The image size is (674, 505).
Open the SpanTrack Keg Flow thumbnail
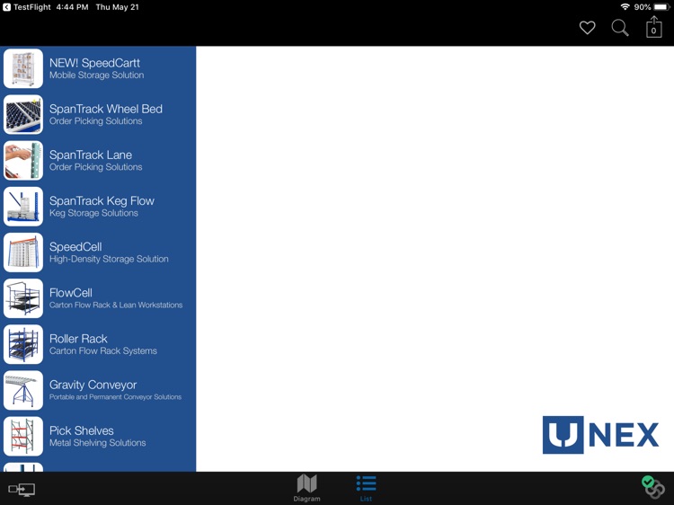click(23, 207)
